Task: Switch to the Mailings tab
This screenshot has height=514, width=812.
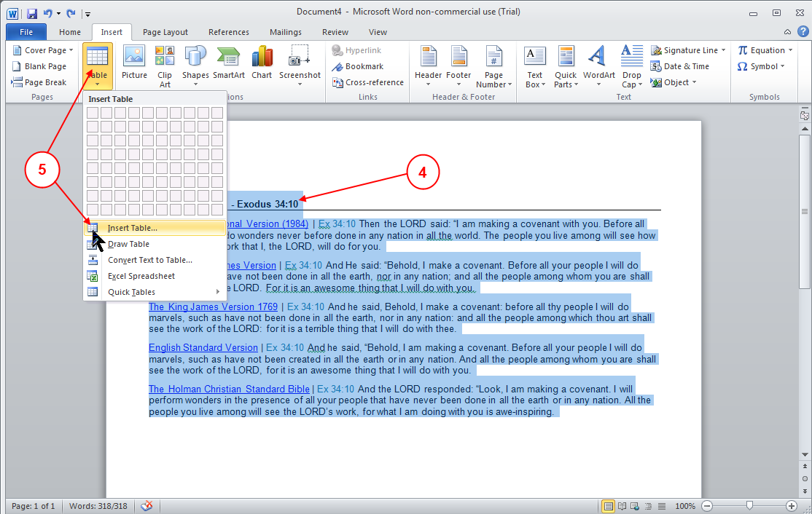Action: pos(285,32)
